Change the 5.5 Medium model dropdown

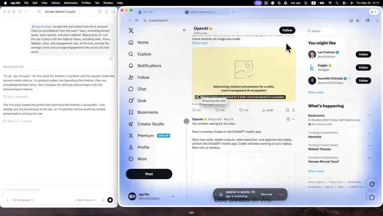(x=86, y=200)
